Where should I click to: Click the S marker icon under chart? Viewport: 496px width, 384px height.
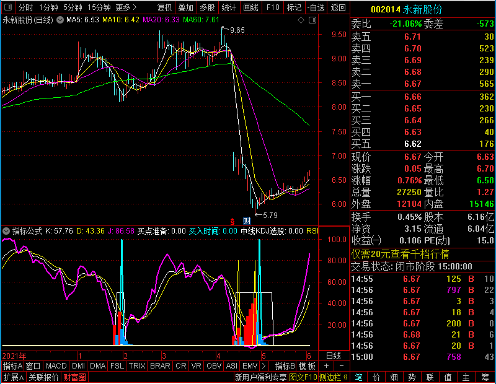point(232,222)
